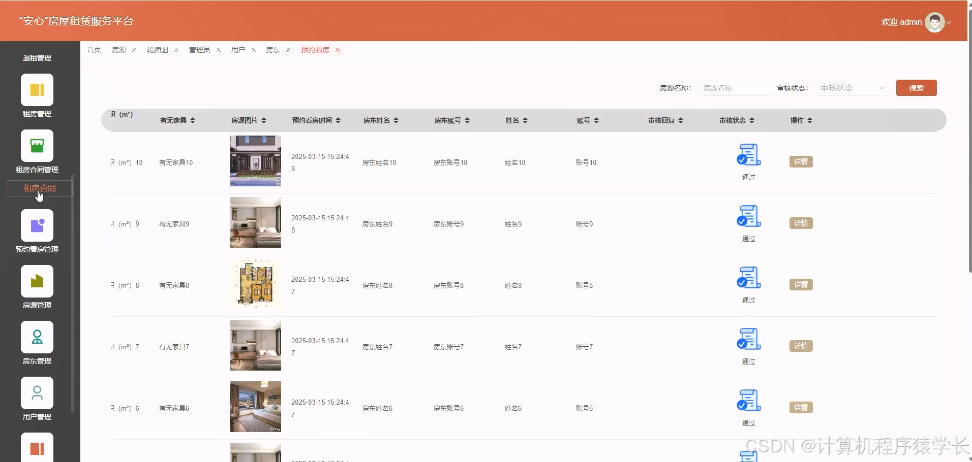The image size is (972, 462).
Task: Sort by 操作 column
Action: click(810, 121)
